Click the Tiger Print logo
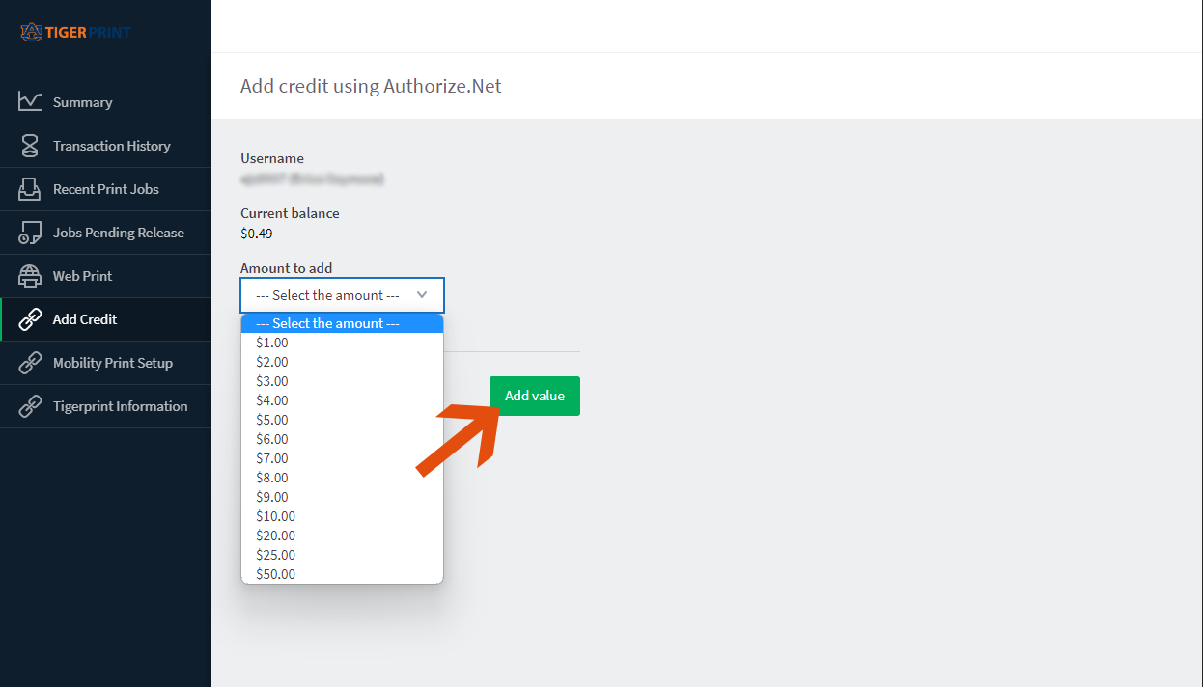1203x687 pixels. point(75,33)
